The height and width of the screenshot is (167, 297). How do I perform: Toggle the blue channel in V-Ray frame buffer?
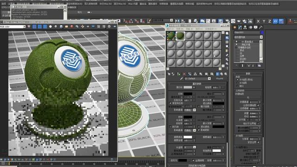[45, 27]
